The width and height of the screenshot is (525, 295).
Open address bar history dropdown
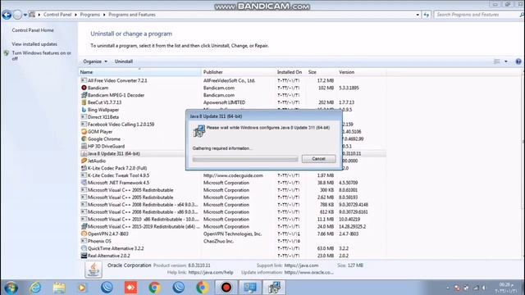point(418,15)
